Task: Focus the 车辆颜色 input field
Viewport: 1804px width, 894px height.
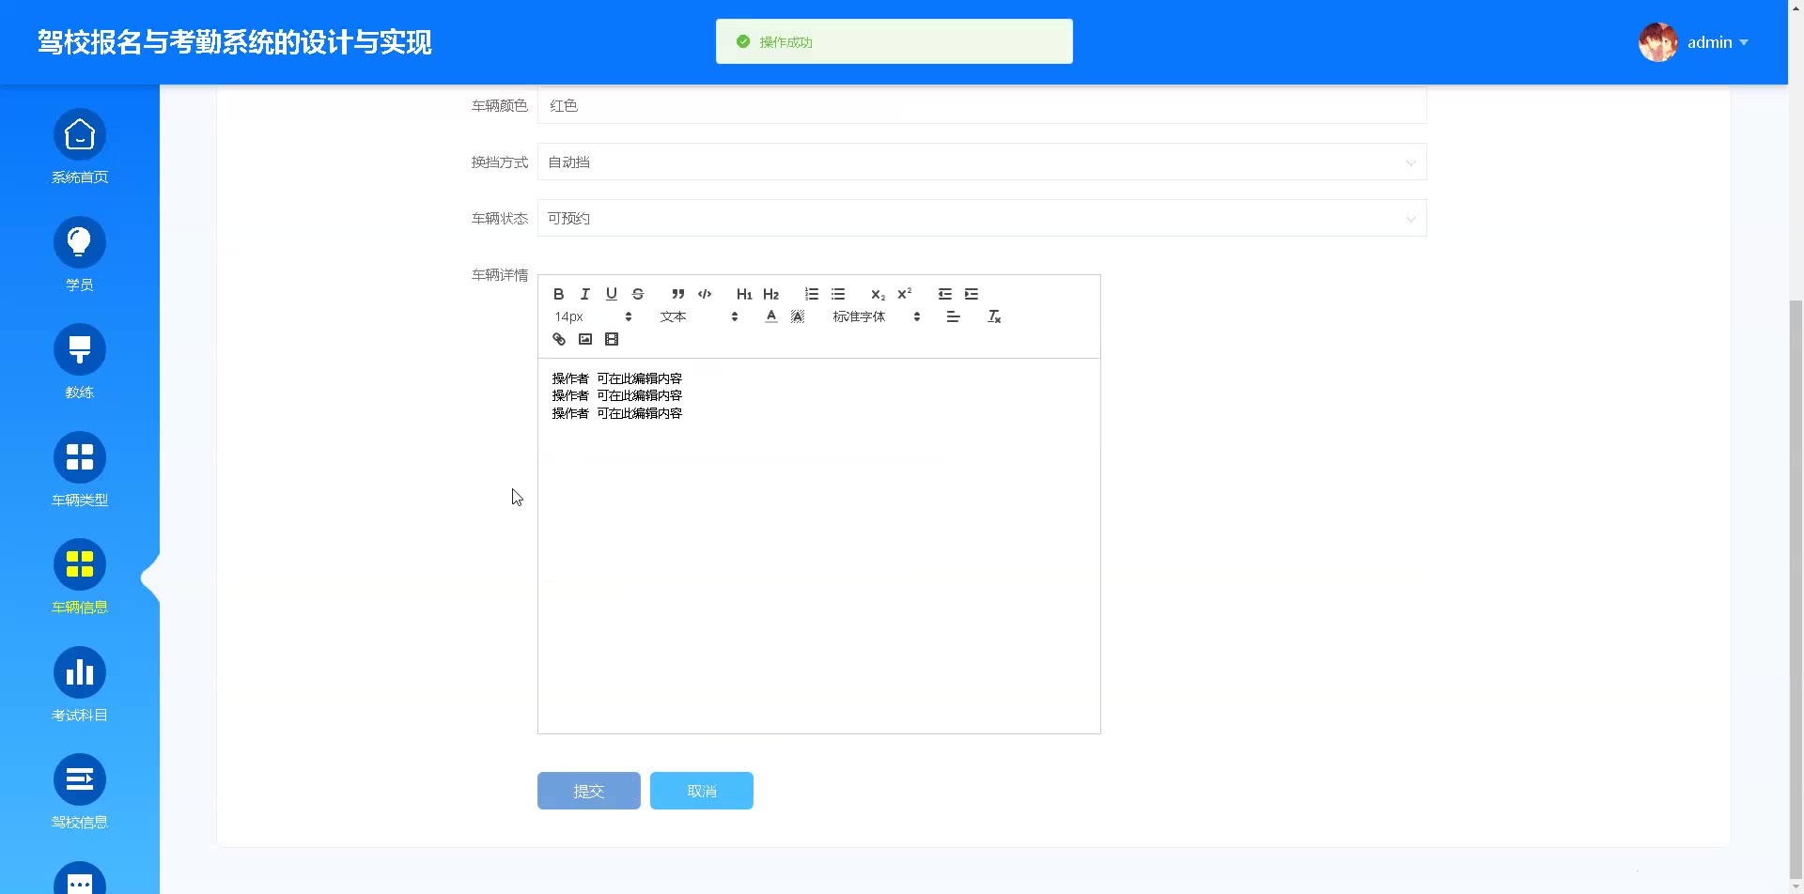Action: (982, 105)
